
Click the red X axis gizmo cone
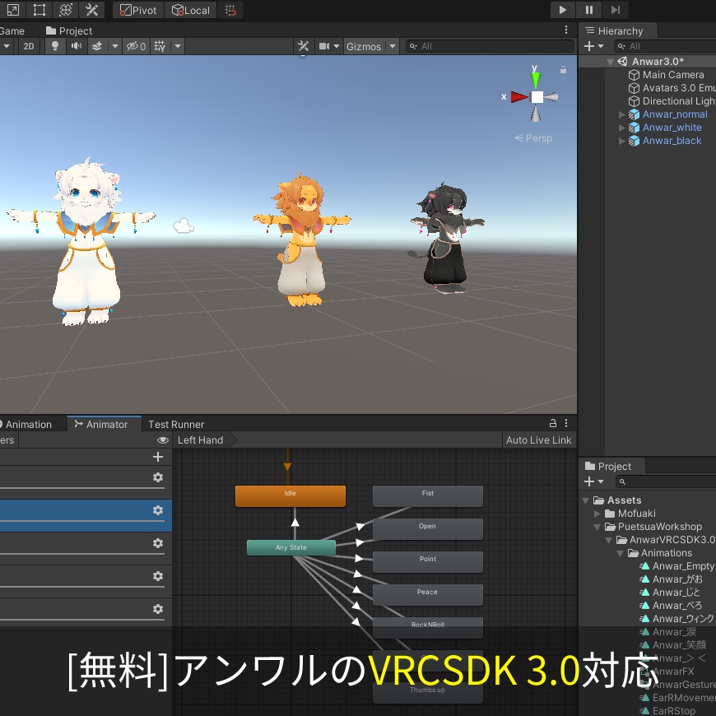coord(518,97)
